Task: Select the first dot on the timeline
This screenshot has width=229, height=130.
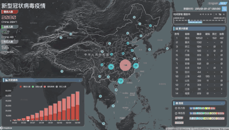Action: pyautogui.click(x=177, y=20)
